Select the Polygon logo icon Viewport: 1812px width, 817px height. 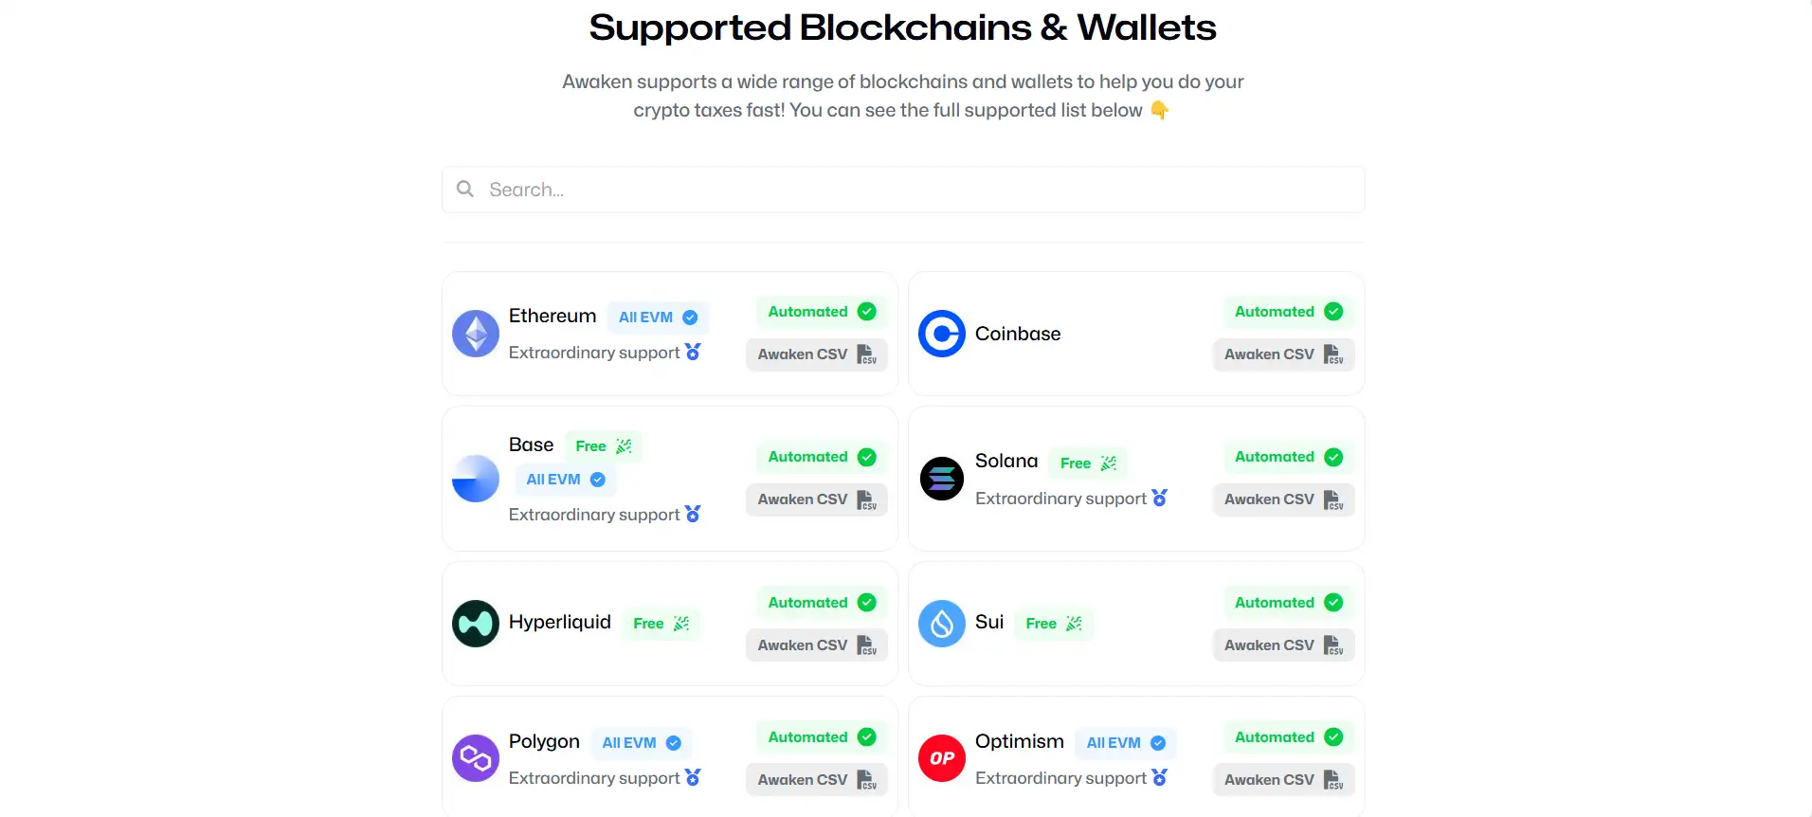tap(476, 758)
